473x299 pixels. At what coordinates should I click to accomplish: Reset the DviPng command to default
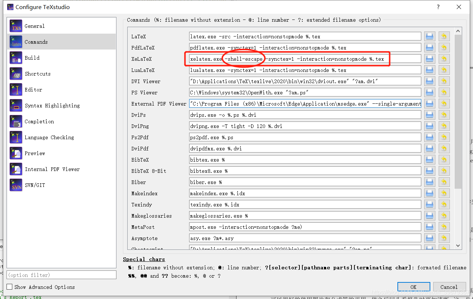pyautogui.click(x=444, y=126)
